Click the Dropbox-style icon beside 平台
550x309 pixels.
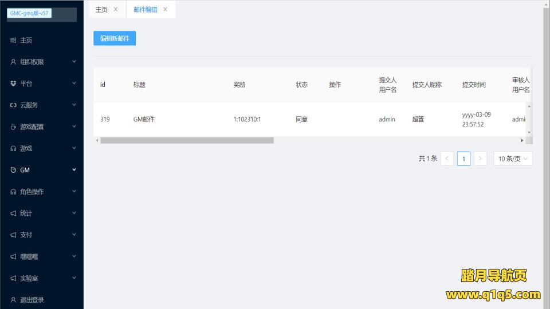(x=13, y=84)
